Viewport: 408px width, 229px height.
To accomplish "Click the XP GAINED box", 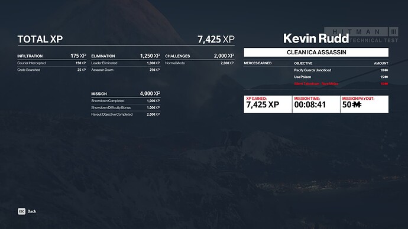I will point(268,104).
